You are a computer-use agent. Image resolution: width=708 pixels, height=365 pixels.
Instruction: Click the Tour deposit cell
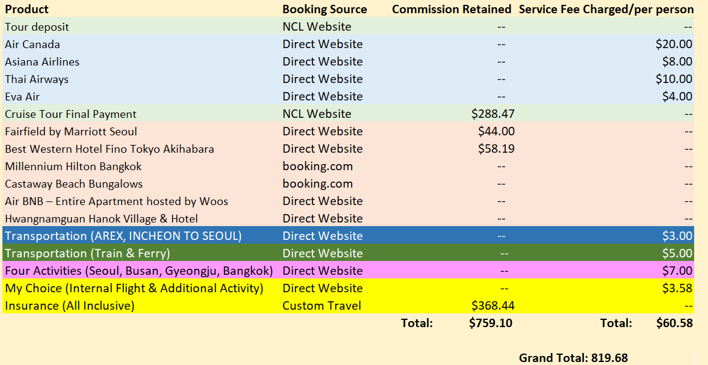37,26
